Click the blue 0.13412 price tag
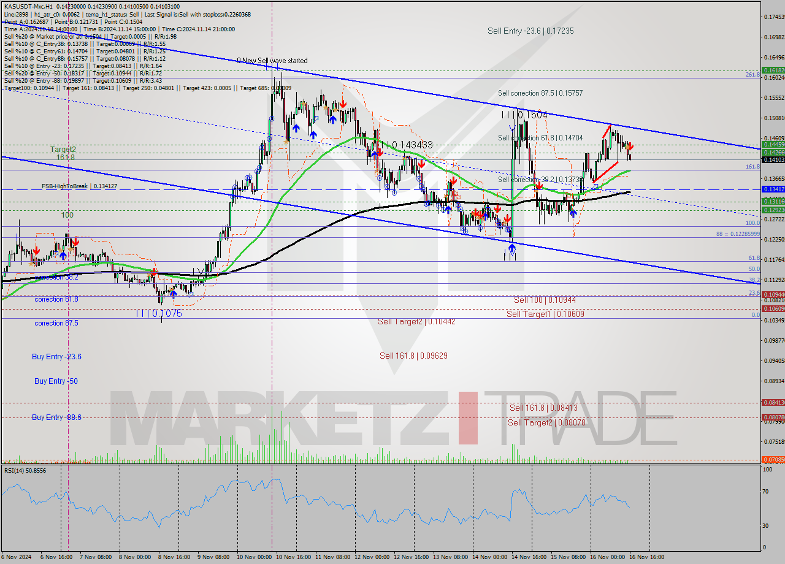Viewport: 785px width, 564px height. [773, 189]
